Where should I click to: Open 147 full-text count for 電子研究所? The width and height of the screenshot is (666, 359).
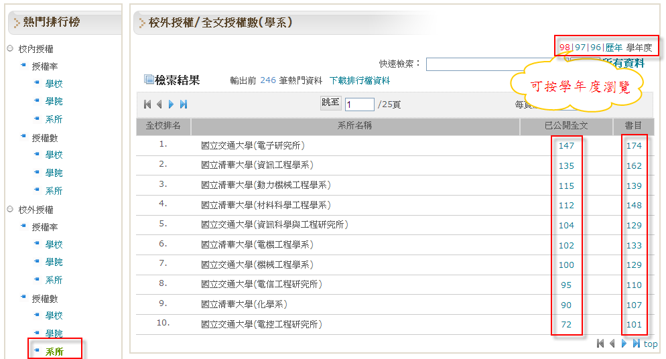coord(566,145)
